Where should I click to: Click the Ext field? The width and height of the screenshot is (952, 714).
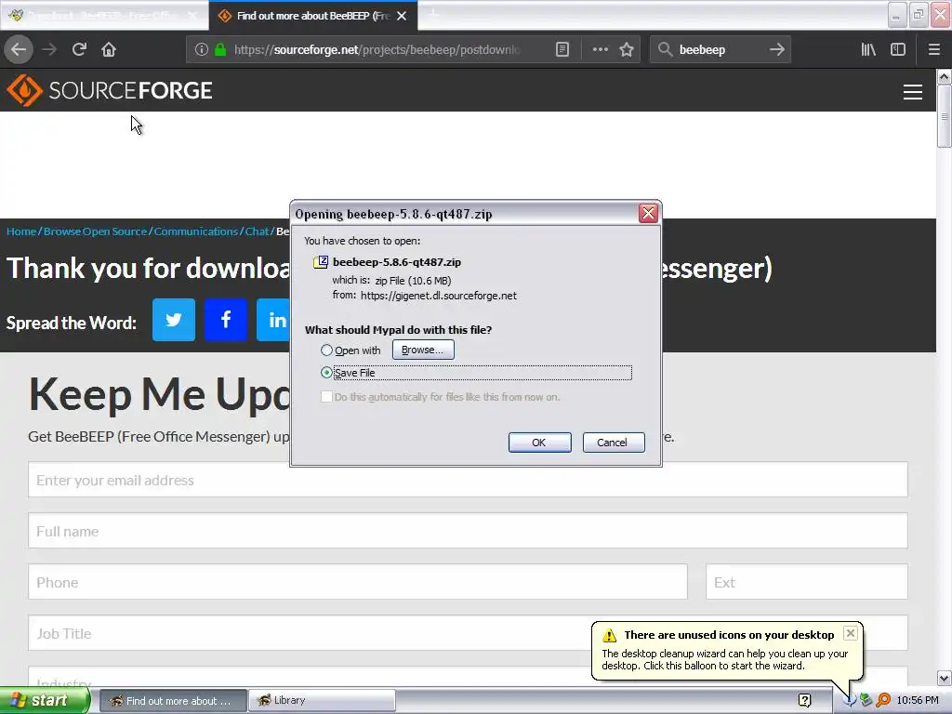click(x=806, y=582)
